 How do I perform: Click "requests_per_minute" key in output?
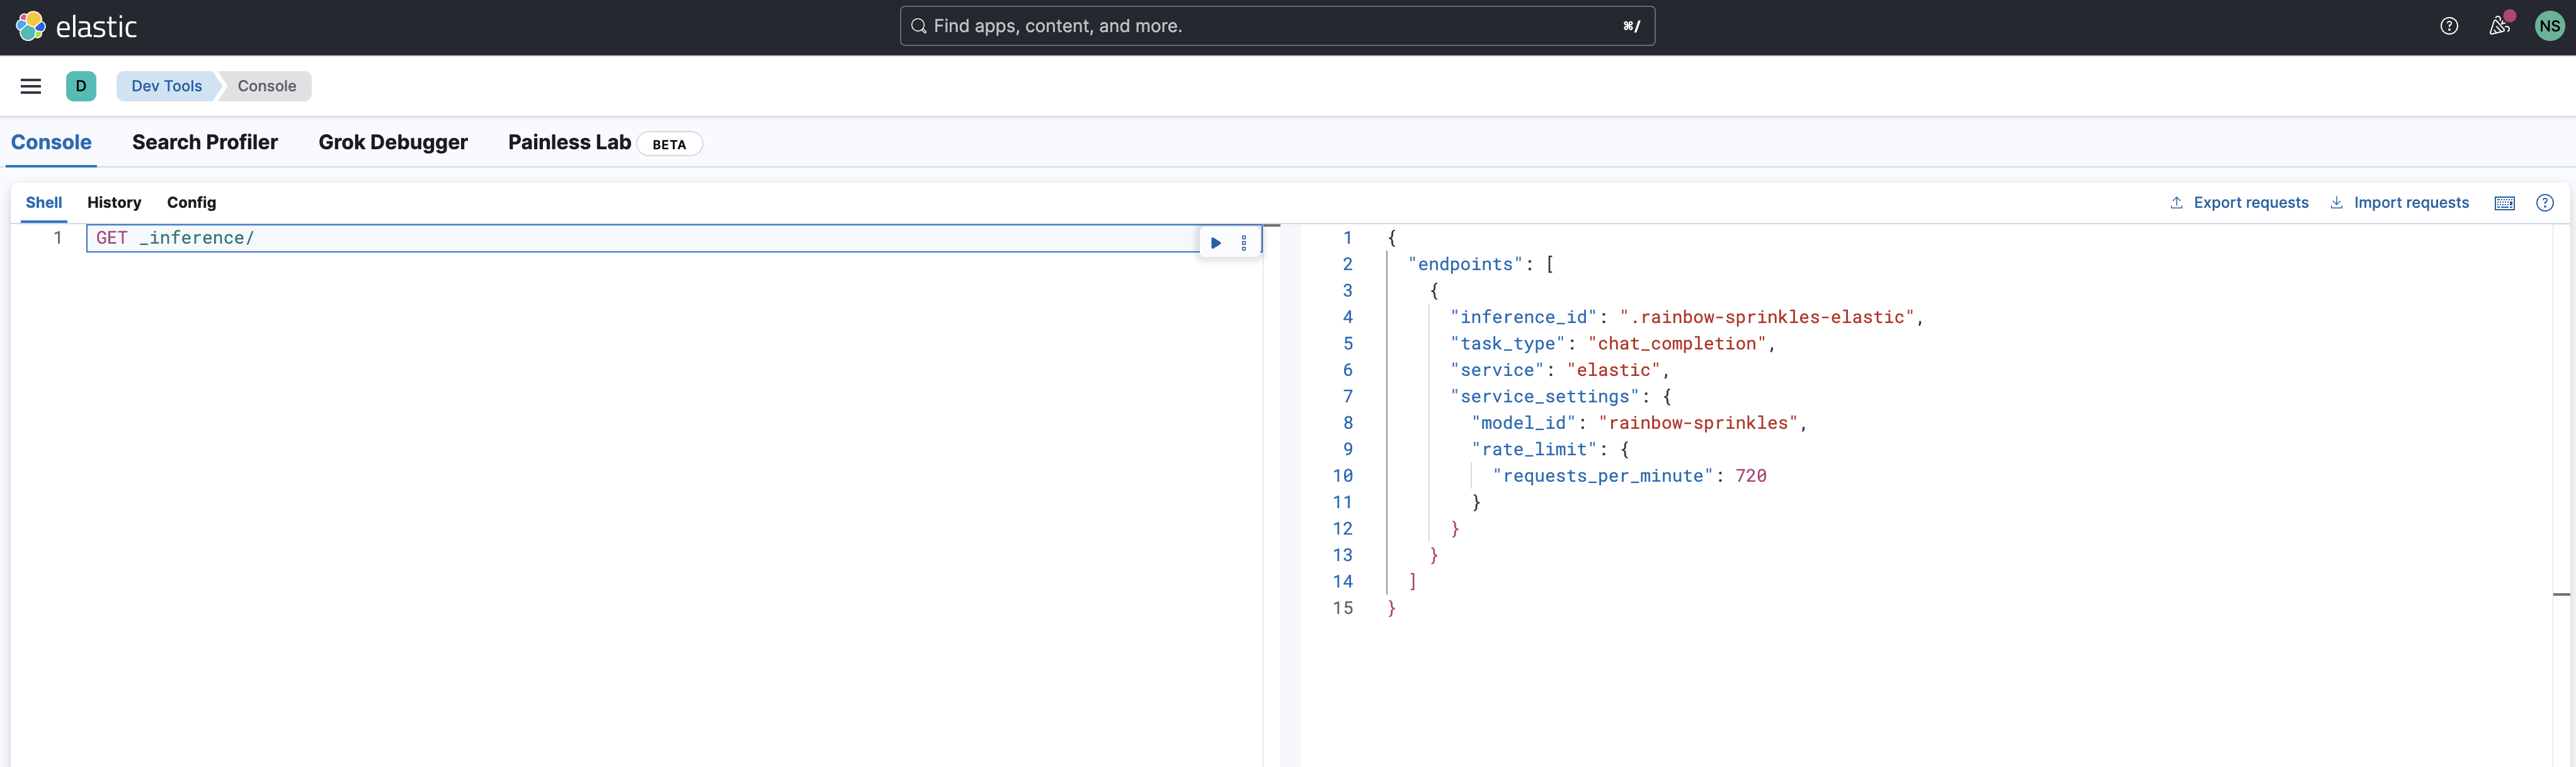click(x=1603, y=476)
